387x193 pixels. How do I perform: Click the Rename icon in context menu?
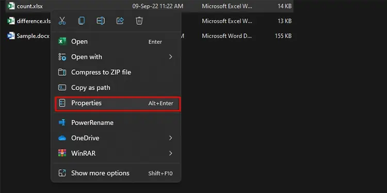[101, 21]
